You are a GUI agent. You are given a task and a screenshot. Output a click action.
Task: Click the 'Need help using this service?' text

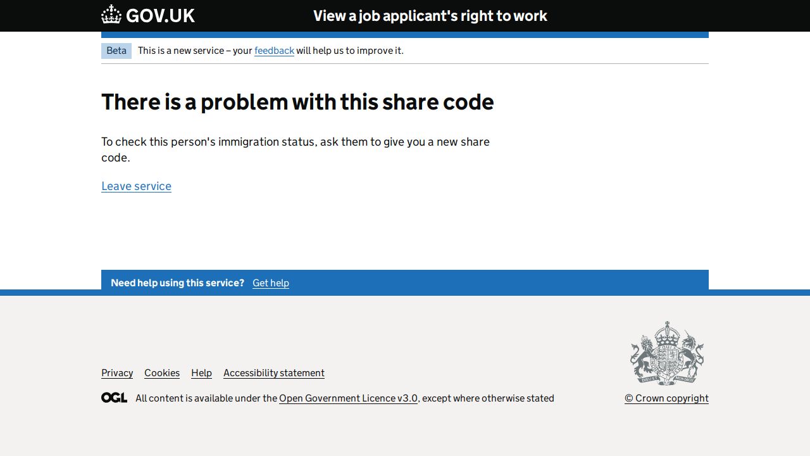tap(177, 283)
